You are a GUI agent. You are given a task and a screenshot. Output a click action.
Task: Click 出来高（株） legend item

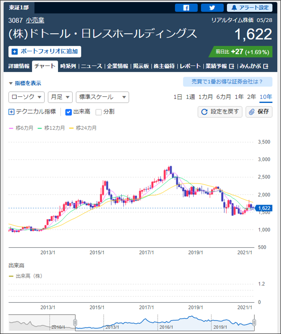coord(26,276)
